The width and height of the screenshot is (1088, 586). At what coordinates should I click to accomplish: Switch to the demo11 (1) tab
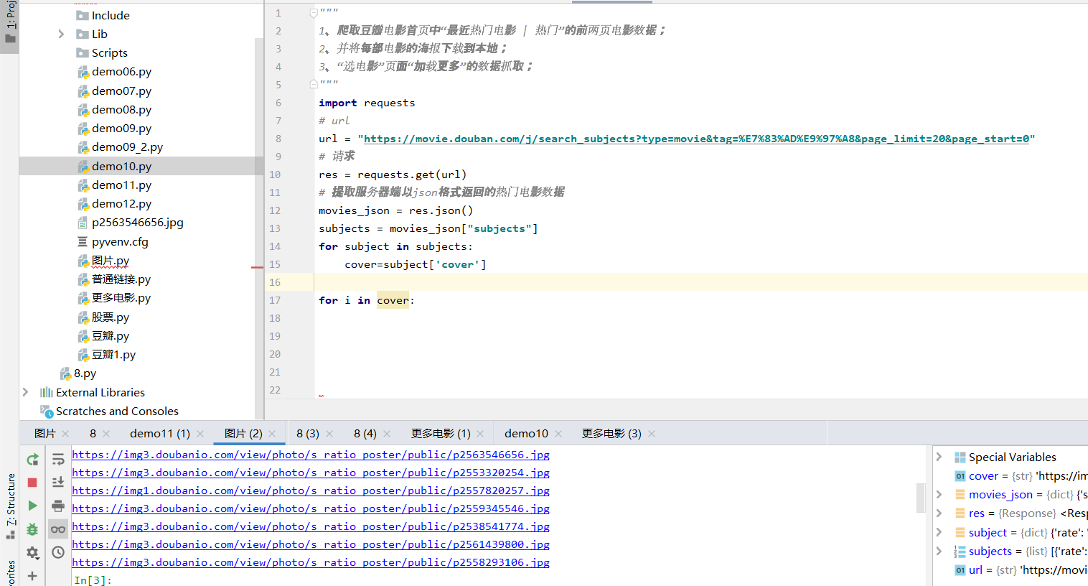coord(160,434)
